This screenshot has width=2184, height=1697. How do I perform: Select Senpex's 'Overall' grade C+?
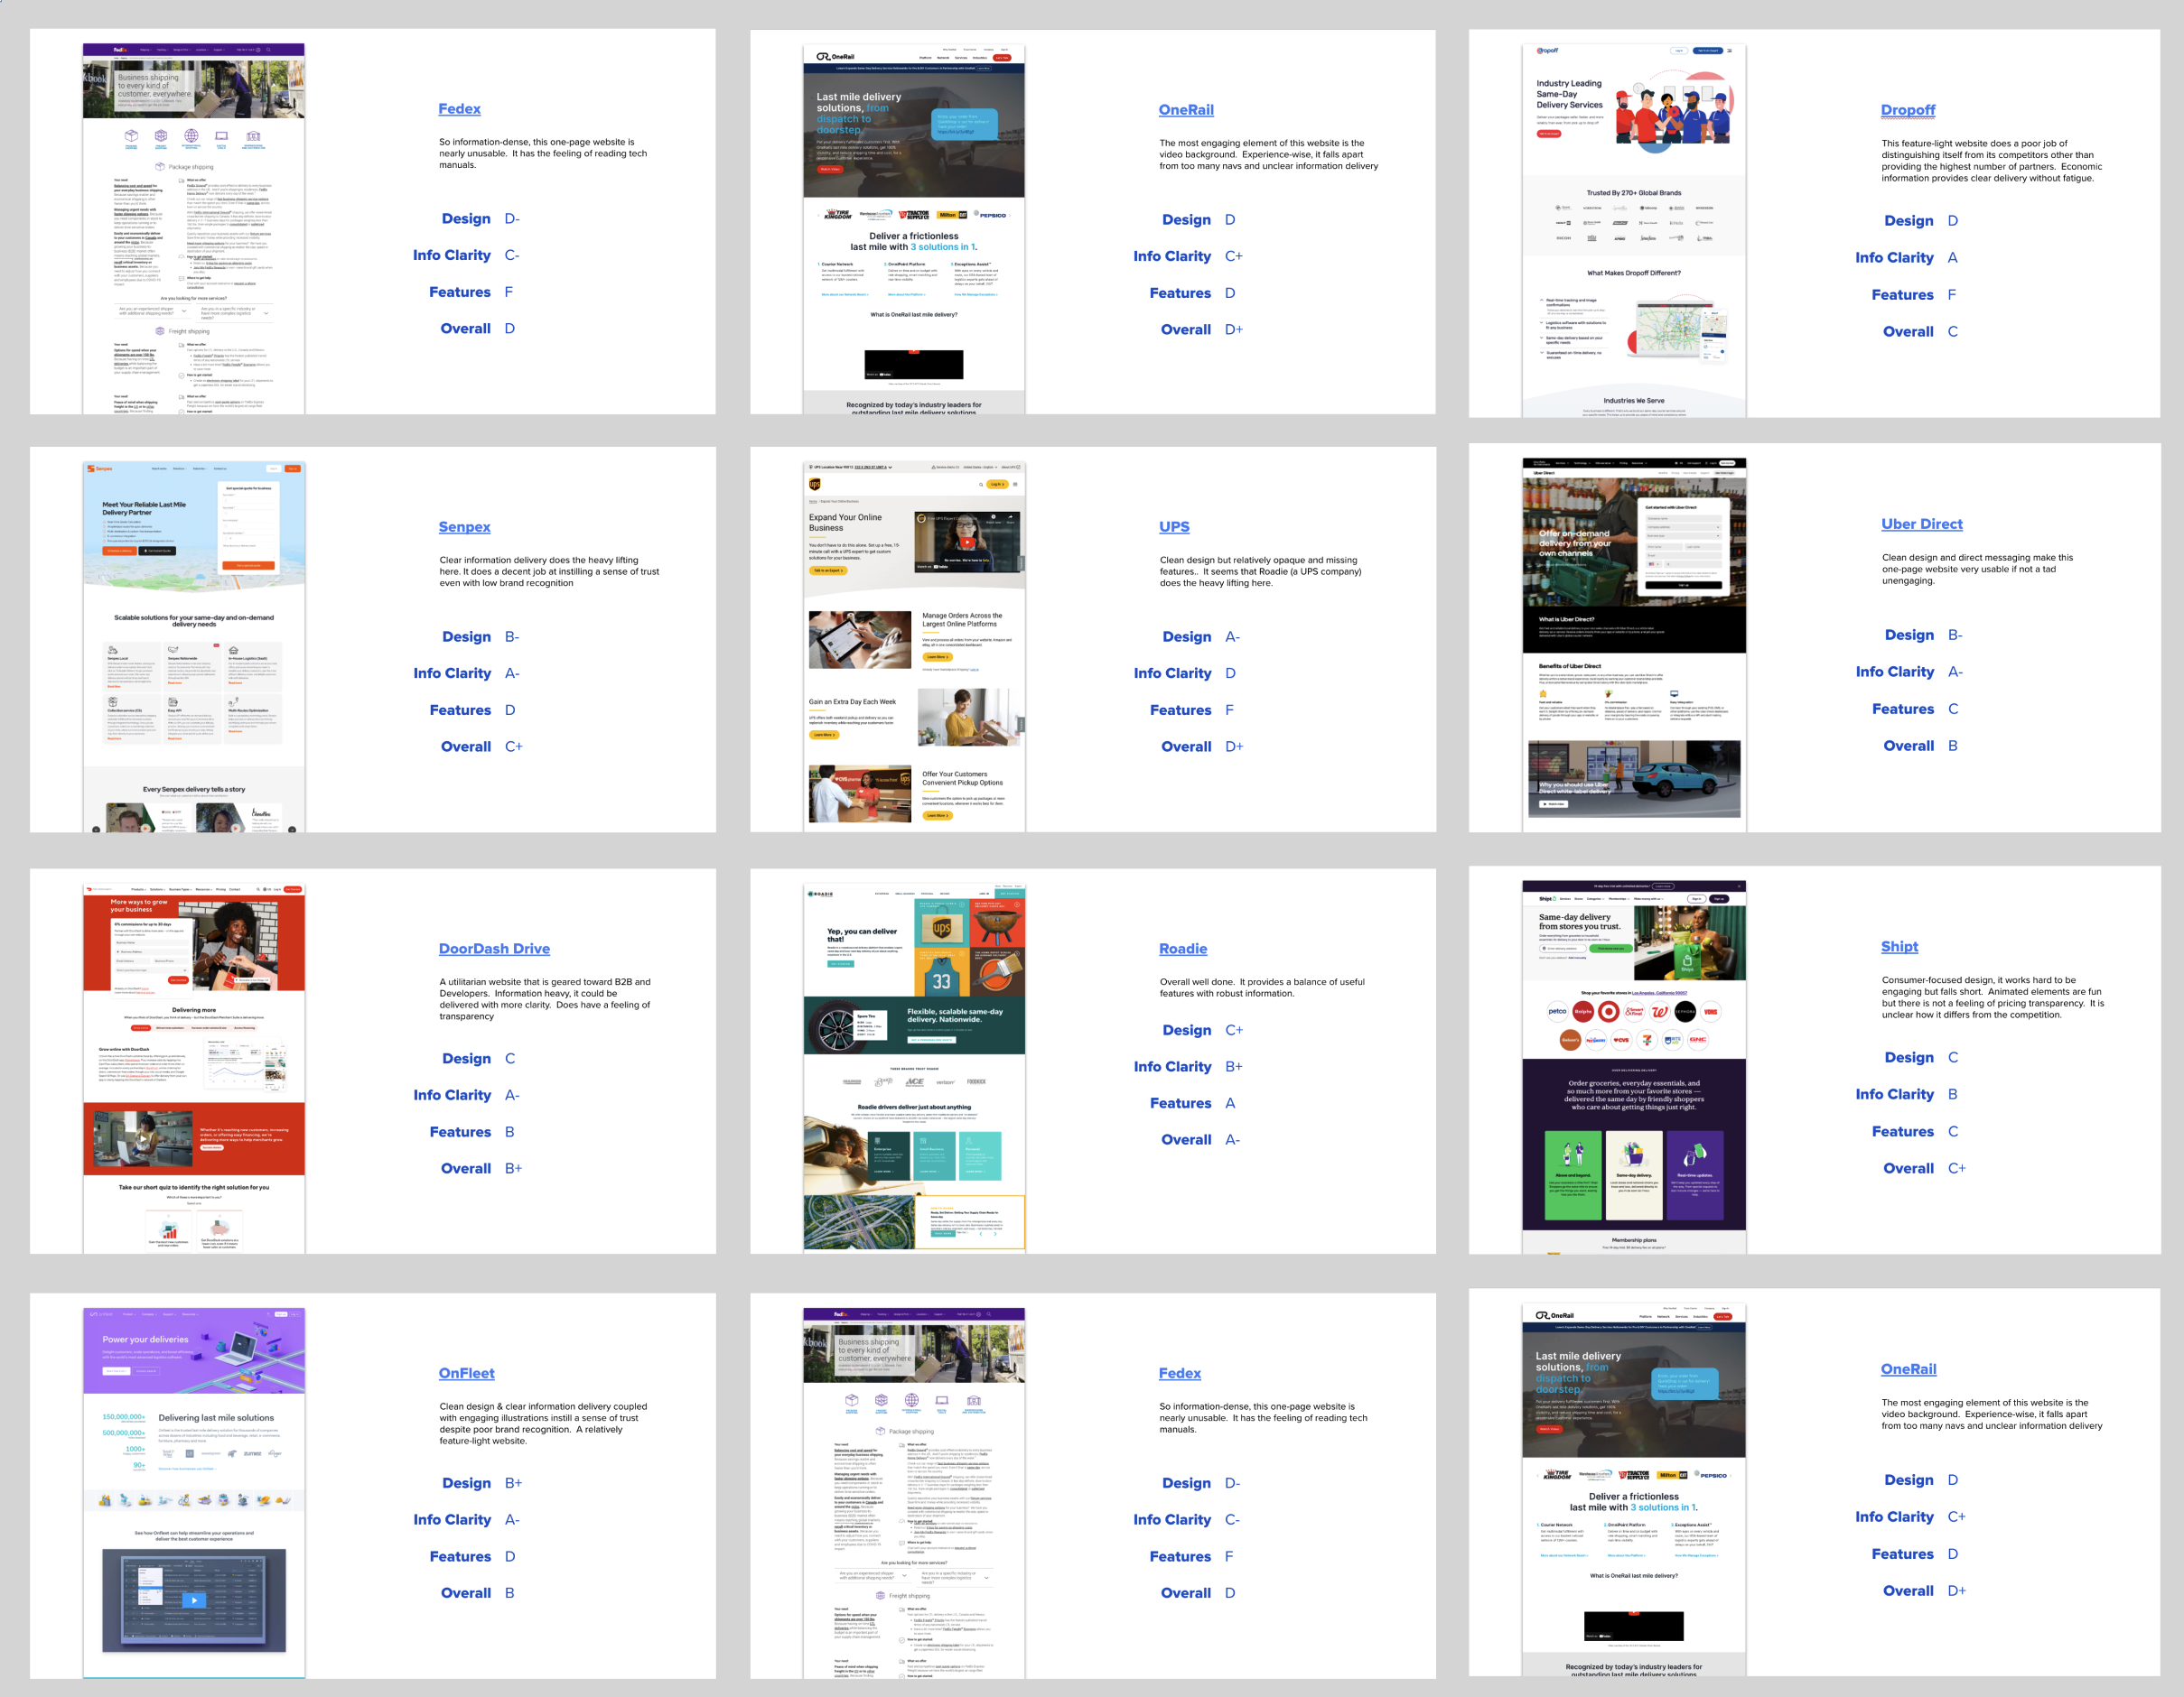(x=514, y=746)
